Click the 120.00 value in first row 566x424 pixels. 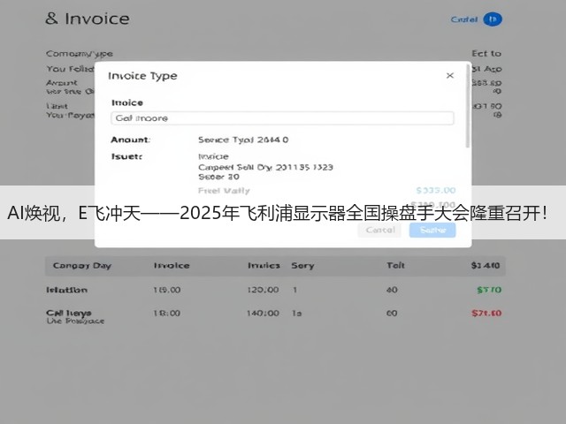[x=263, y=290]
